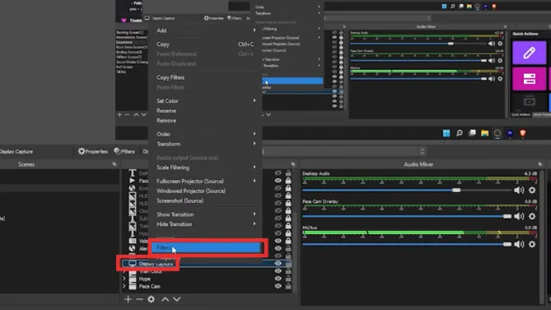Remove selected source with minus icon
Image resolution: width=551 pixels, height=310 pixels.
click(139, 299)
